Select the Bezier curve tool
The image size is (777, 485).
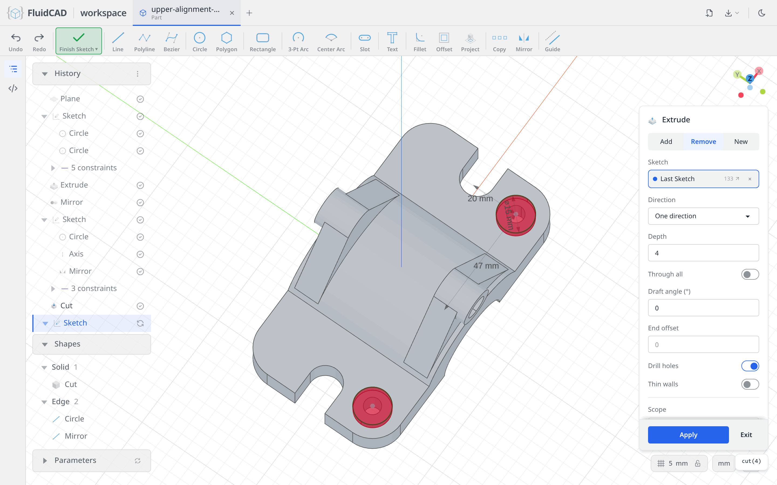point(172,42)
